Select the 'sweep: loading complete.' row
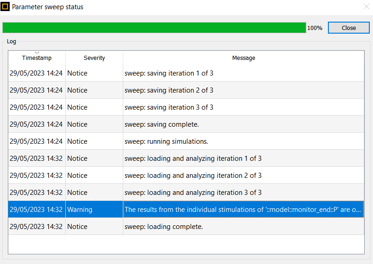The height and width of the screenshot is (264, 373). click(186, 226)
